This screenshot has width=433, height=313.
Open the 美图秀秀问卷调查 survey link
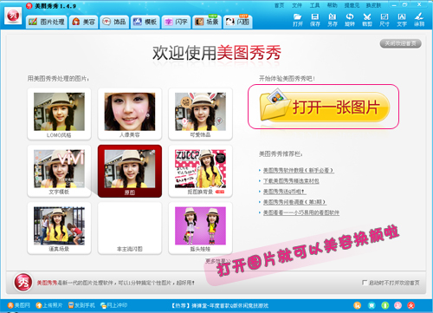[294, 202]
